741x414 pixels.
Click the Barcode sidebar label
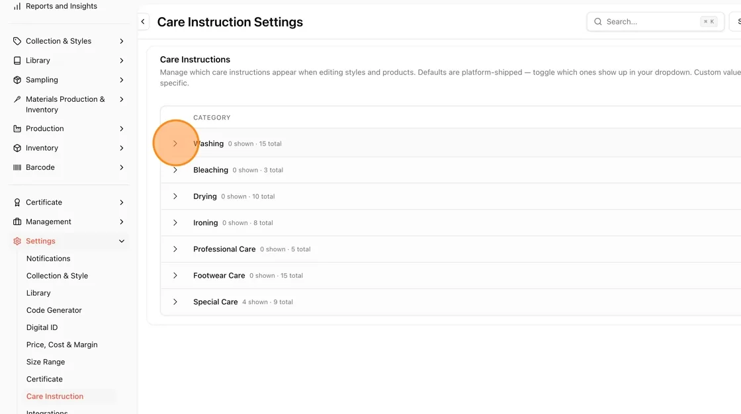[x=40, y=167]
